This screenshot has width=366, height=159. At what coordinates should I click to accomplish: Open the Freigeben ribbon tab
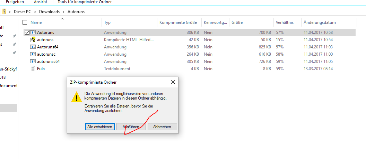tap(15, 2)
